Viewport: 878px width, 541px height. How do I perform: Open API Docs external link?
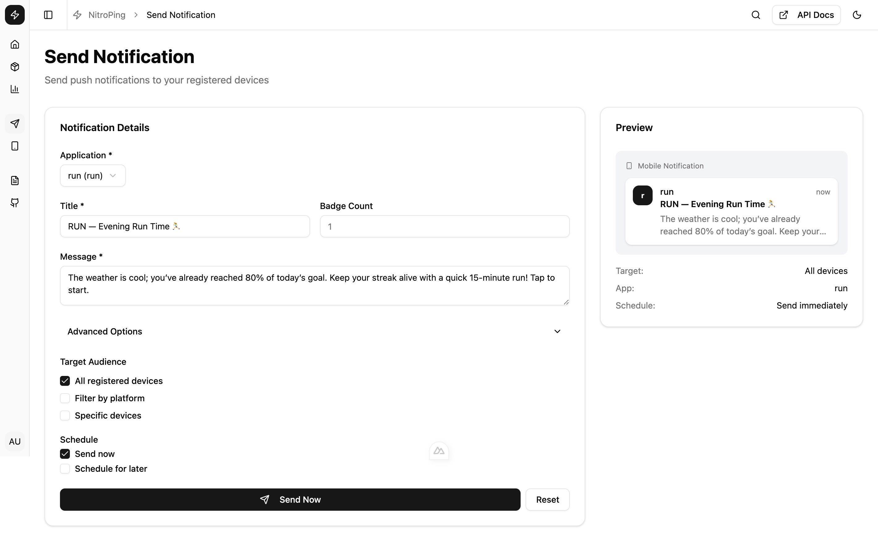[806, 15]
